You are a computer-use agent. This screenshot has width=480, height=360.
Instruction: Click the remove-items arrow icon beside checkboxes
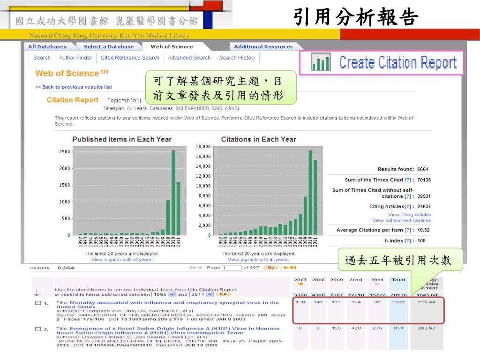[x=39, y=292]
